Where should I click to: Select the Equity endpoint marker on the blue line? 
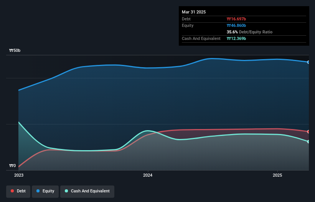pos(308,62)
